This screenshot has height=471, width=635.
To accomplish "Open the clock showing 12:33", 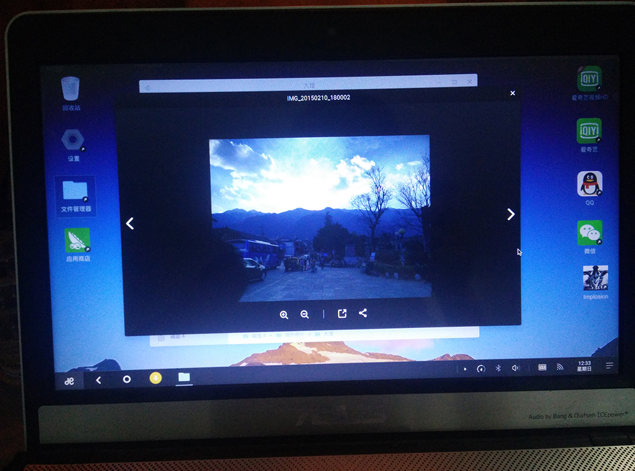I will pos(584,366).
